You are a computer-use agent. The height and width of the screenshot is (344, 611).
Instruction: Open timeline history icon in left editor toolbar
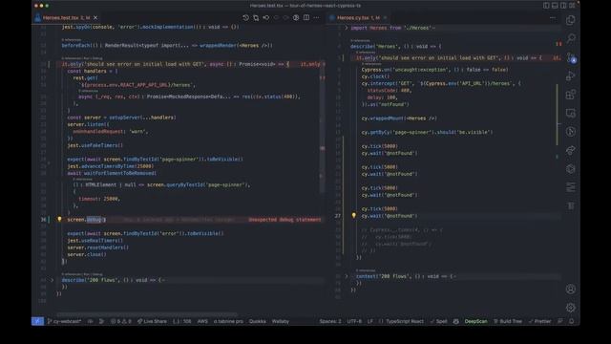pos(246,17)
